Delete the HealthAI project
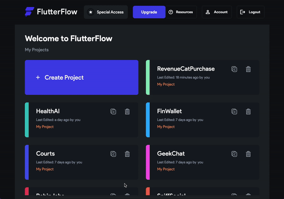Screen dimensions: 284x199 127,112
